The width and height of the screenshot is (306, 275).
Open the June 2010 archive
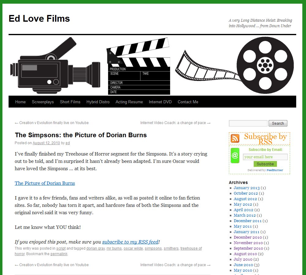[x=243, y=265]
